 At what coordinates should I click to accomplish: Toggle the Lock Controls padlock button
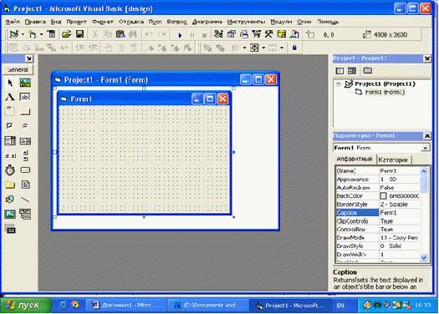[294, 48]
